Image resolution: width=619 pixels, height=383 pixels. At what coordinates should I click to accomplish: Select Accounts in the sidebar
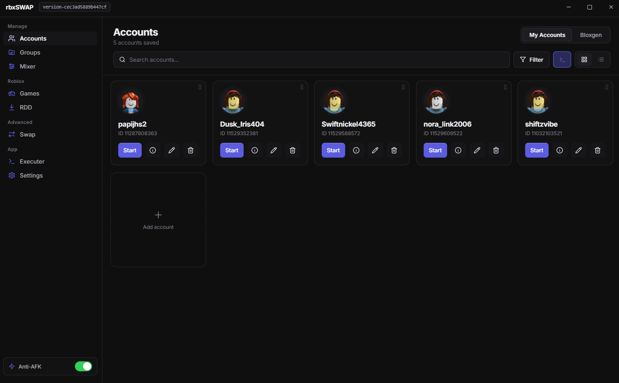50,38
